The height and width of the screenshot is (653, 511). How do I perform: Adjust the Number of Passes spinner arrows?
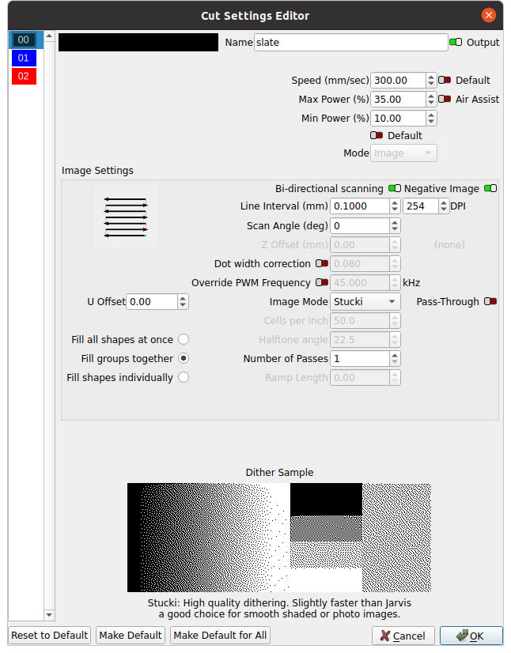395,359
